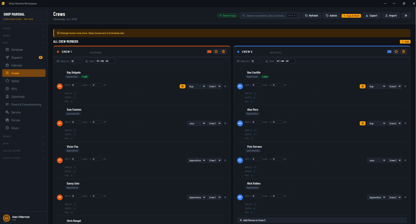Click Ray Delgado's green Lead badge
The height and width of the screenshot is (224, 416).
[85, 77]
